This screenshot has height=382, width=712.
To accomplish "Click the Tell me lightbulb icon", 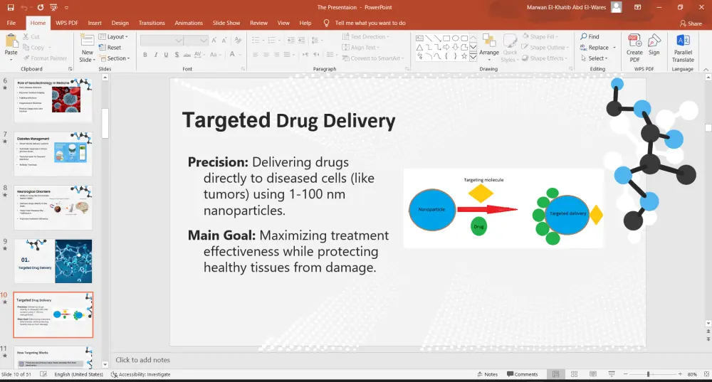I will (326, 23).
